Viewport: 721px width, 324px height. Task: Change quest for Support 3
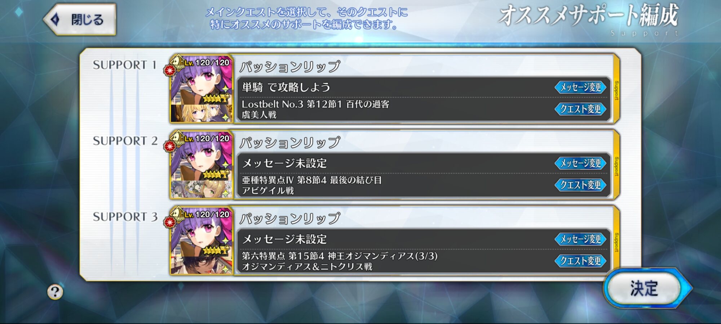pos(580,261)
